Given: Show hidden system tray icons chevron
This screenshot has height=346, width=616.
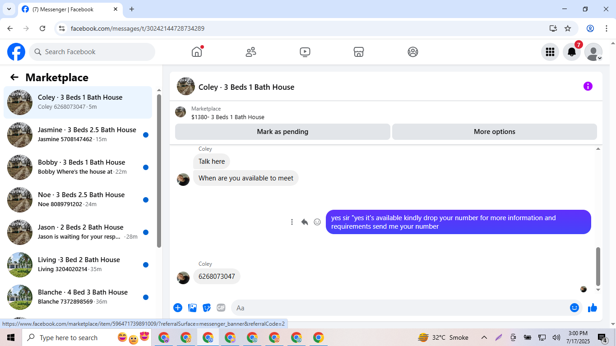Looking at the screenshot, I should tap(484, 337).
